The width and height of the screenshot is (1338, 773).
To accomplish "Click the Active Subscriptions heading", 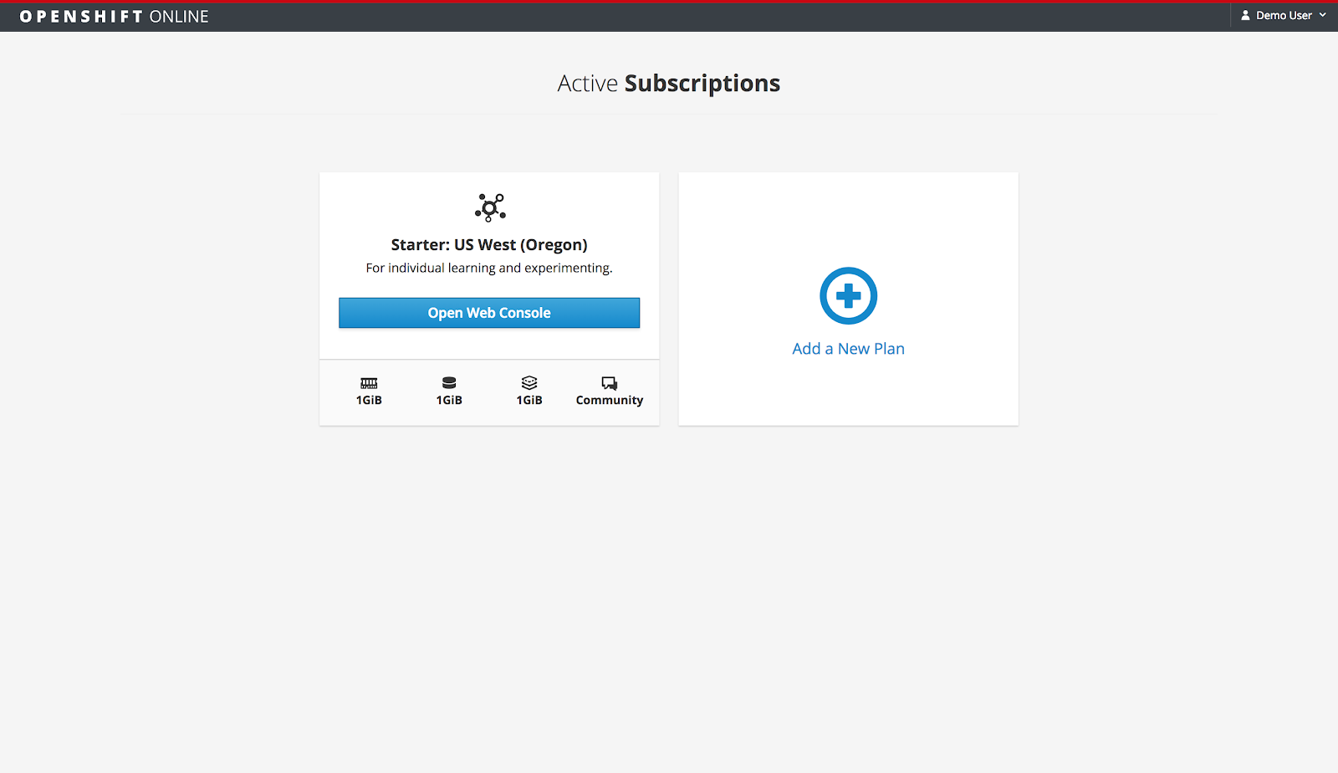I will (x=669, y=84).
